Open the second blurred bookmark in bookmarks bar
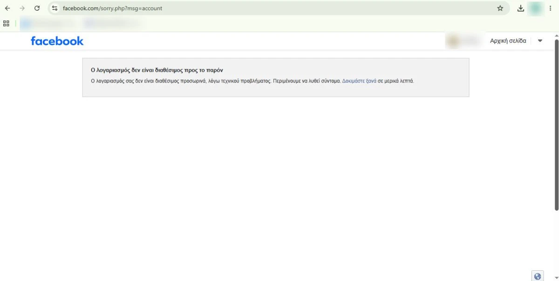 coord(112,23)
